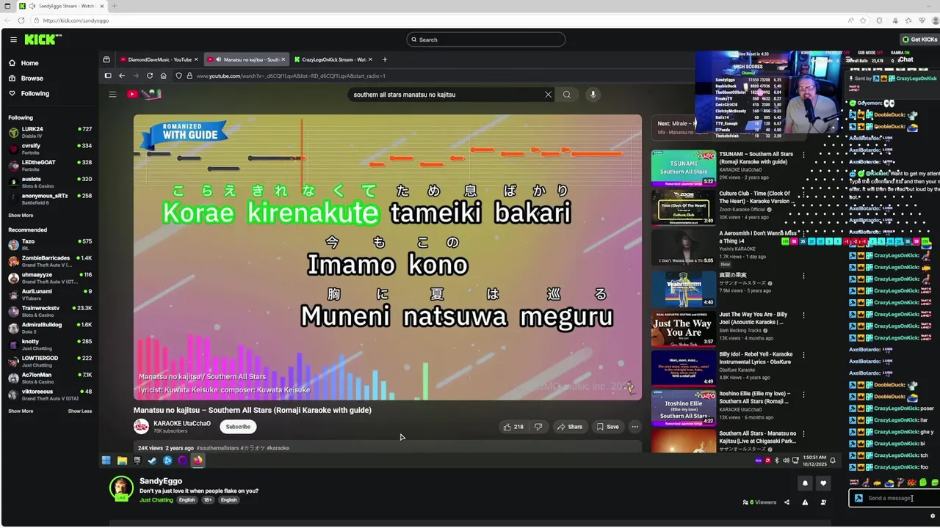Report the stream warning icon
Screen dimensions: 940x528
coord(805,502)
